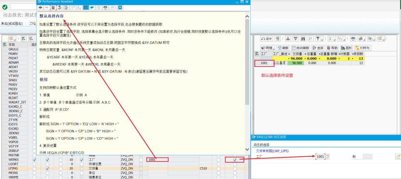
Task: Click the binoculars Find icon in report toolbar
Action: [303, 39]
